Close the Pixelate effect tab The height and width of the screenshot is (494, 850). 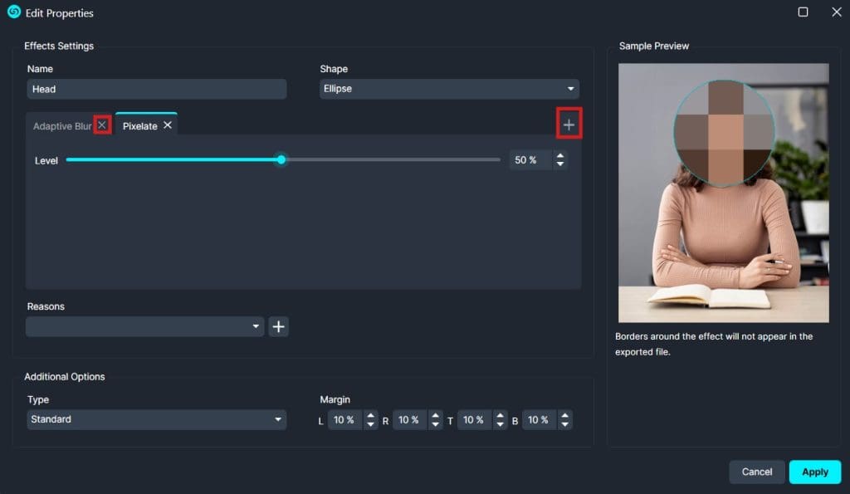pos(168,125)
